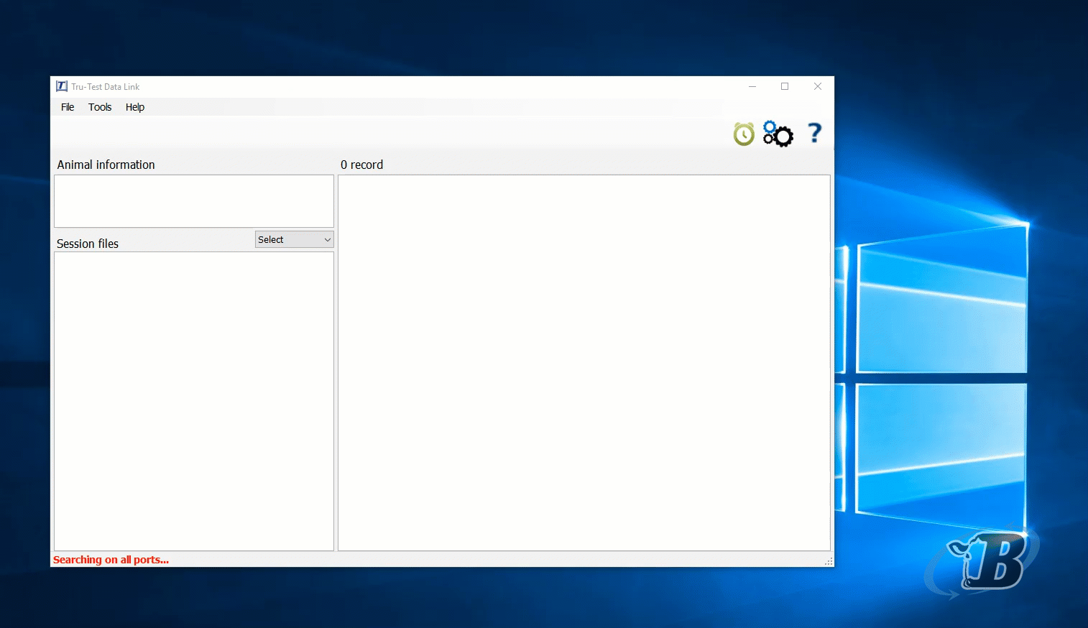Open the Tools menu
The height and width of the screenshot is (628, 1088).
pos(100,107)
